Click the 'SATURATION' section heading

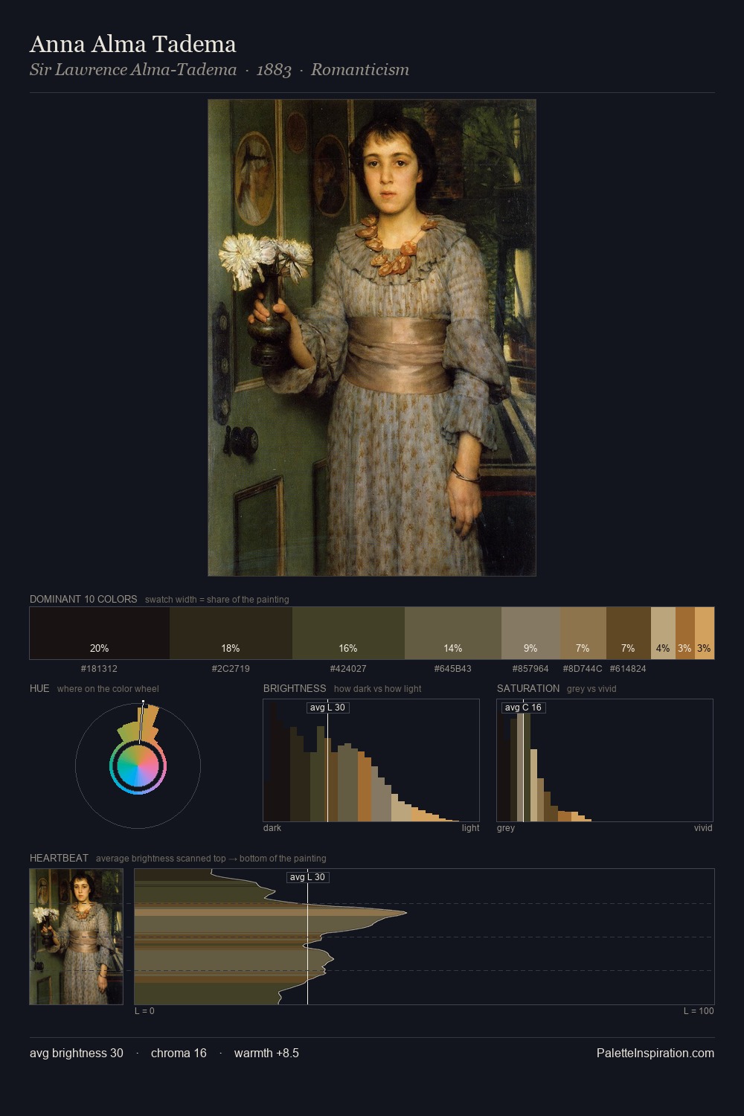[528, 688]
